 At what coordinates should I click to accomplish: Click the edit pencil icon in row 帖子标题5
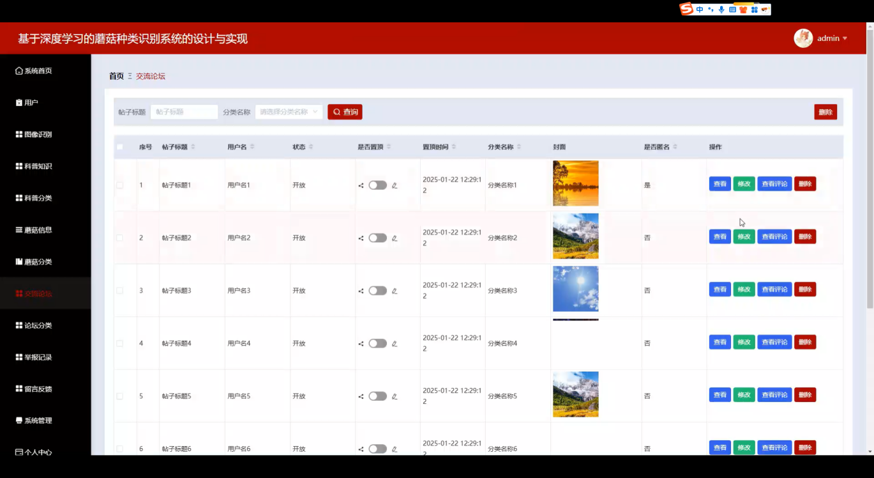coord(395,396)
